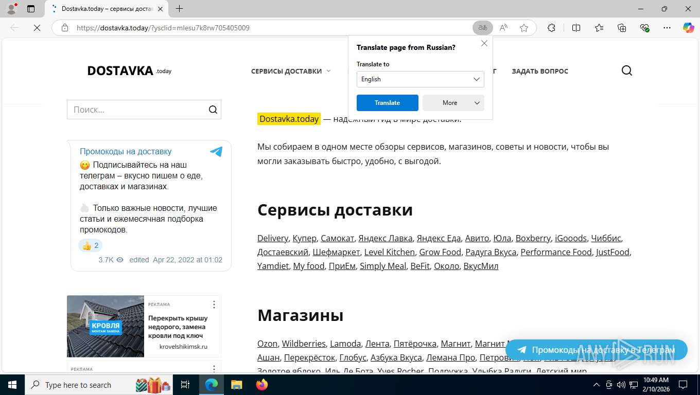Open Settings and more ellipsis menu
700x395 pixels.
point(667,28)
